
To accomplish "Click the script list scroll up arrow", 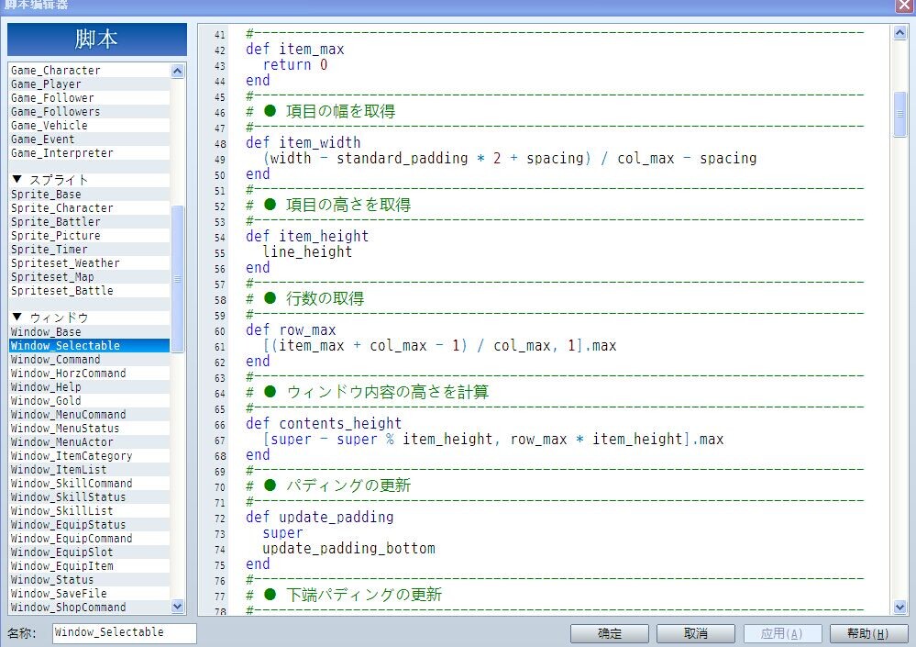I will 178,71.
